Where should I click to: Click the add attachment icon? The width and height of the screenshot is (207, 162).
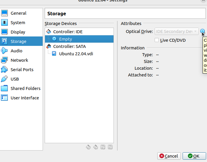click(x=103, y=147)
